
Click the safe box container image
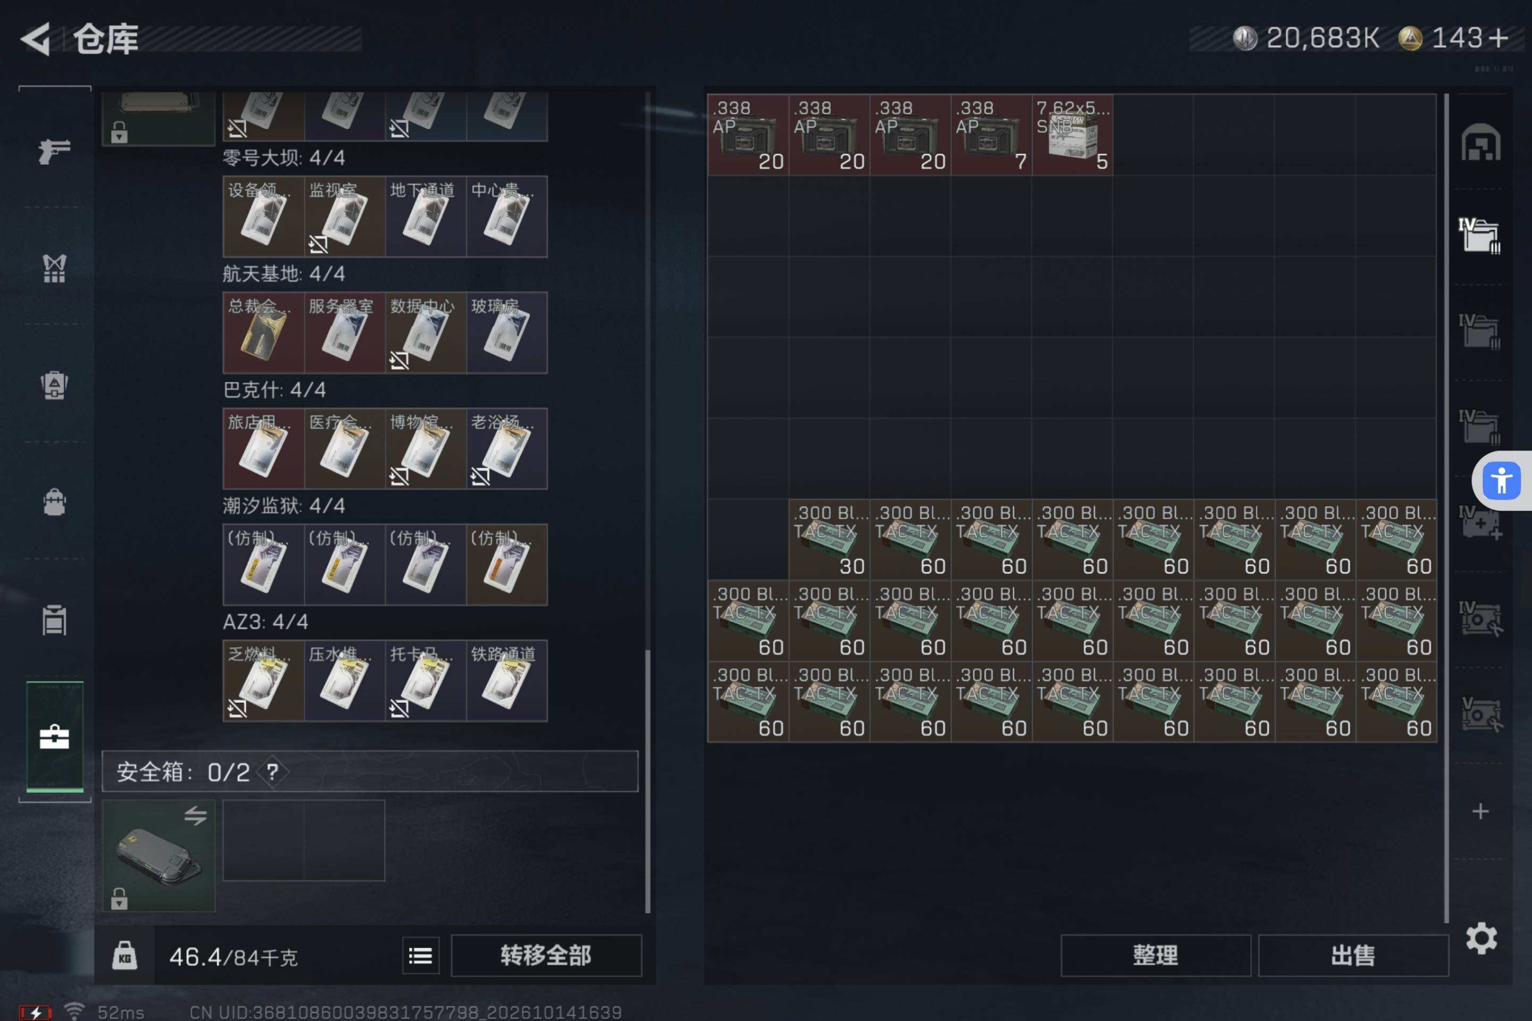[159, 856]
